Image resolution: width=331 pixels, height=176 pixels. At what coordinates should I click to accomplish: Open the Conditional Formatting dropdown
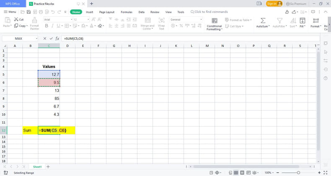(x=214, y=24)
